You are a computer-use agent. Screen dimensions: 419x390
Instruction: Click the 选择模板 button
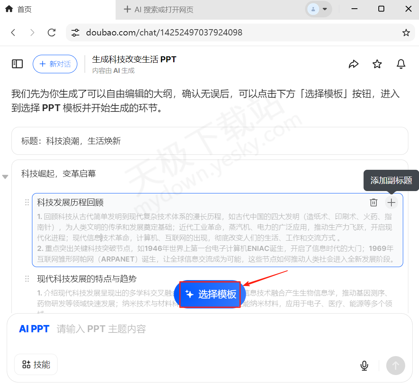(209, 294)
